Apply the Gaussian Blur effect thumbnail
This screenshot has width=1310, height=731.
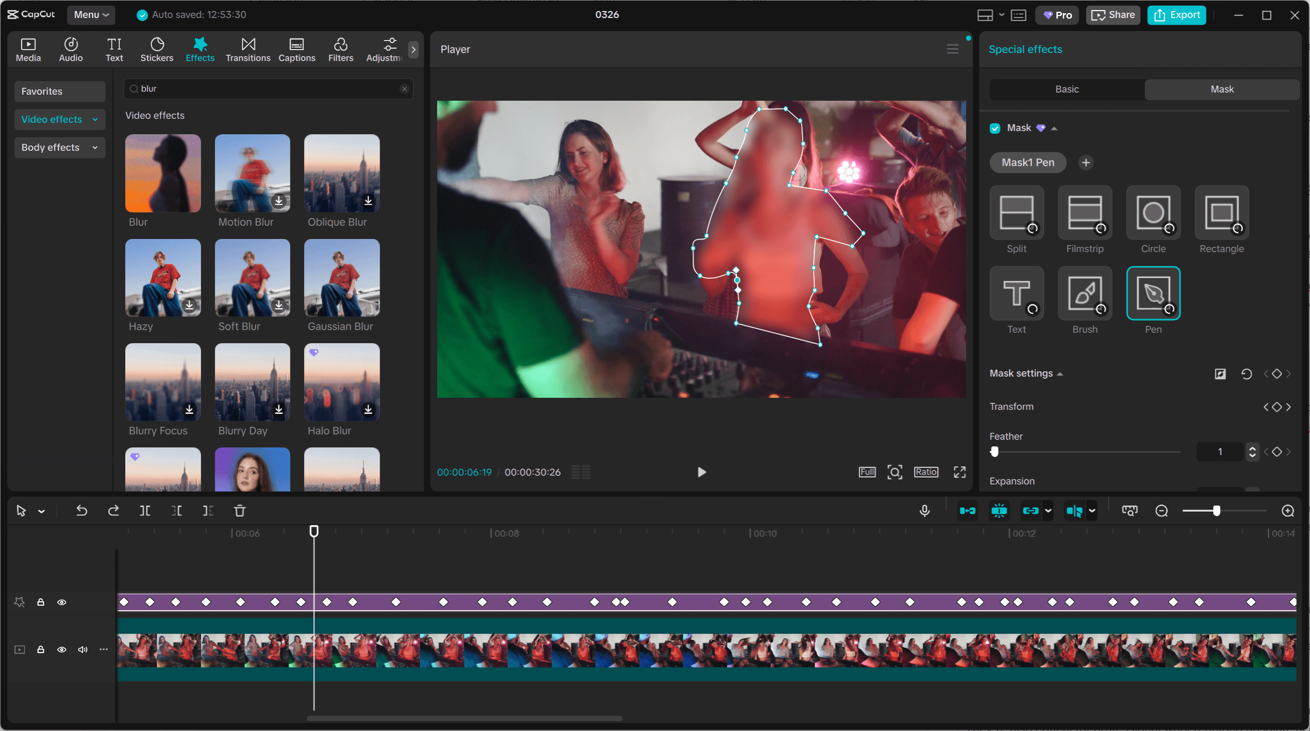tap(341, 279)
